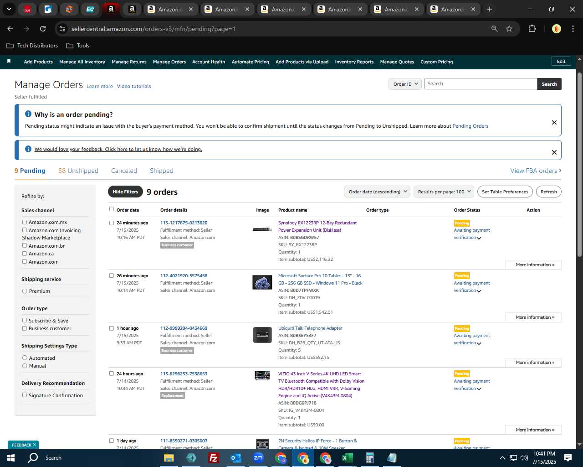Open a new browser tab with plus icon
The width and height of the screenshot is (583, 467).
490,9
